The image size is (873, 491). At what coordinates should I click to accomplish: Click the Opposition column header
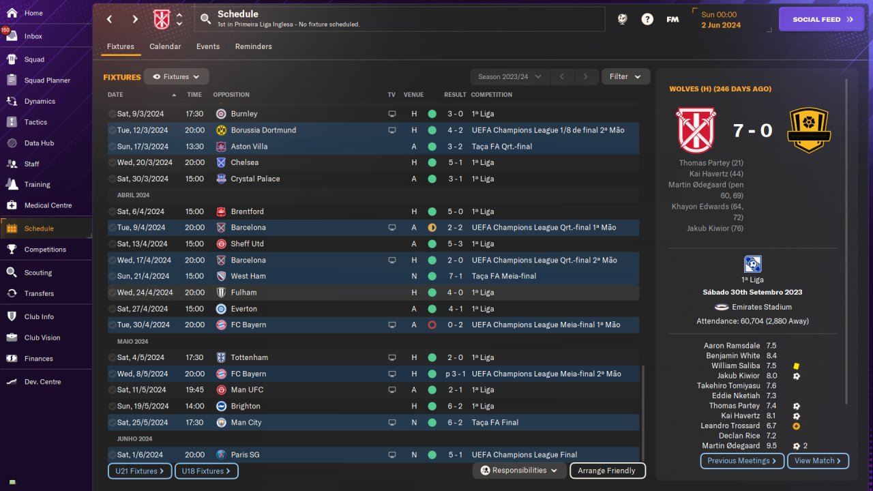231,95
